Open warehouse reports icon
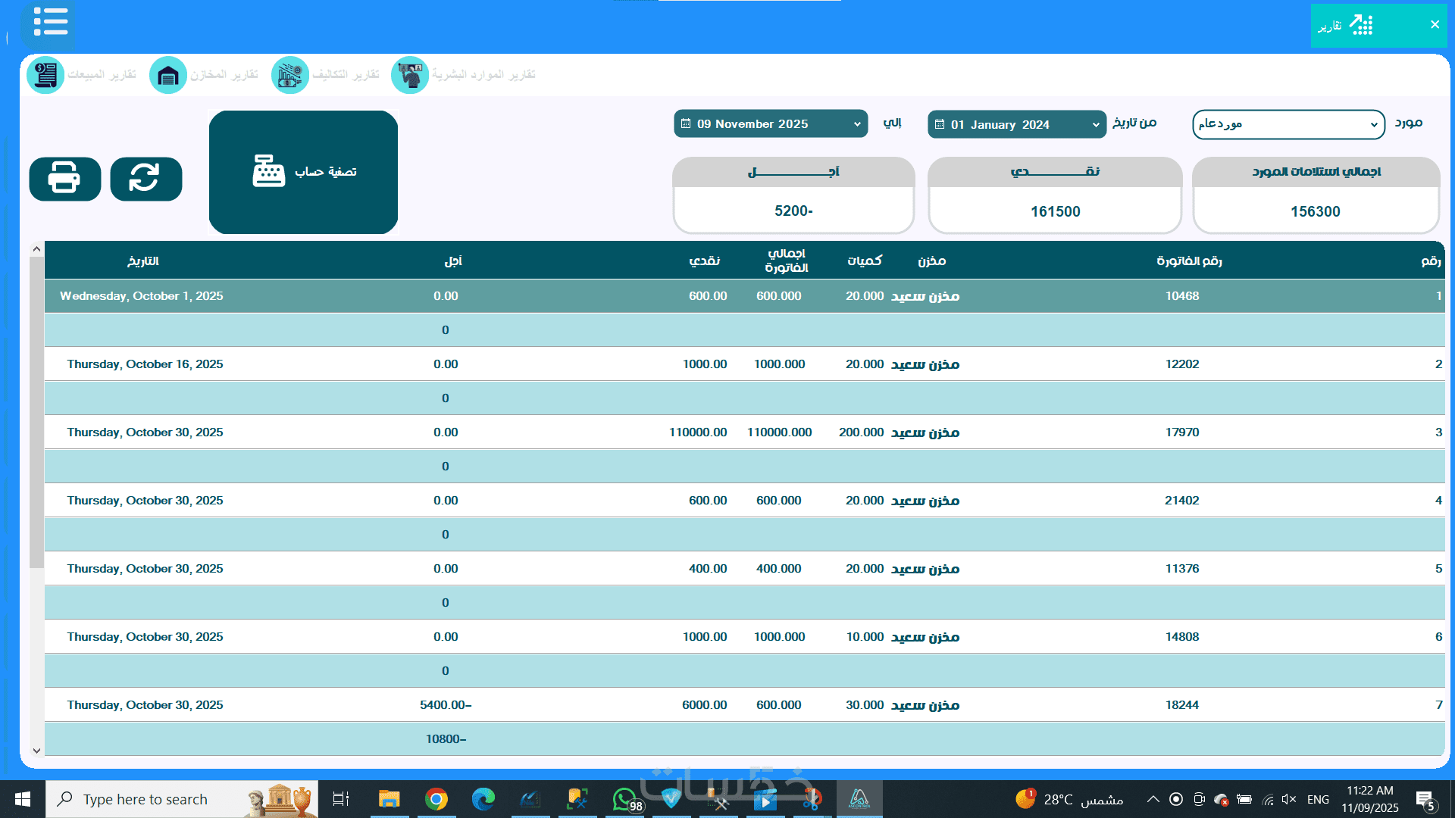Viewport: 1455px width, 818px height. pos(168,75)
